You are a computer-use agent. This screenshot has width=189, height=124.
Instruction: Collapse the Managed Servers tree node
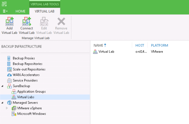[x=3, y=103]
